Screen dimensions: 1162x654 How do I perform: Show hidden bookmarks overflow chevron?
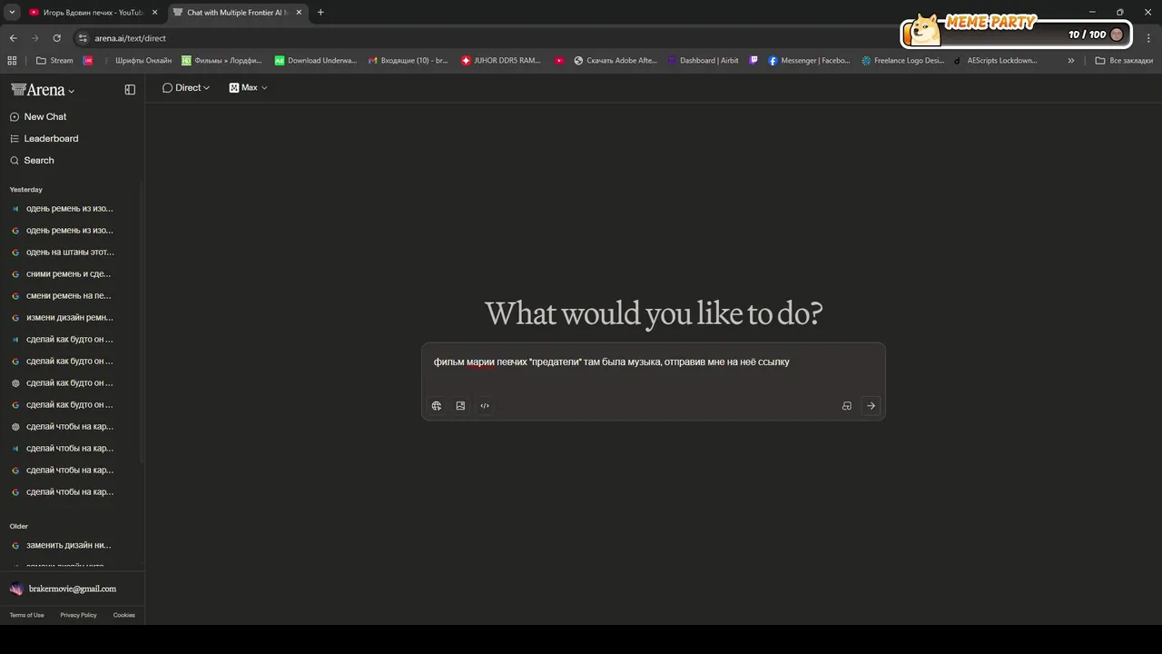point(1071,61)
